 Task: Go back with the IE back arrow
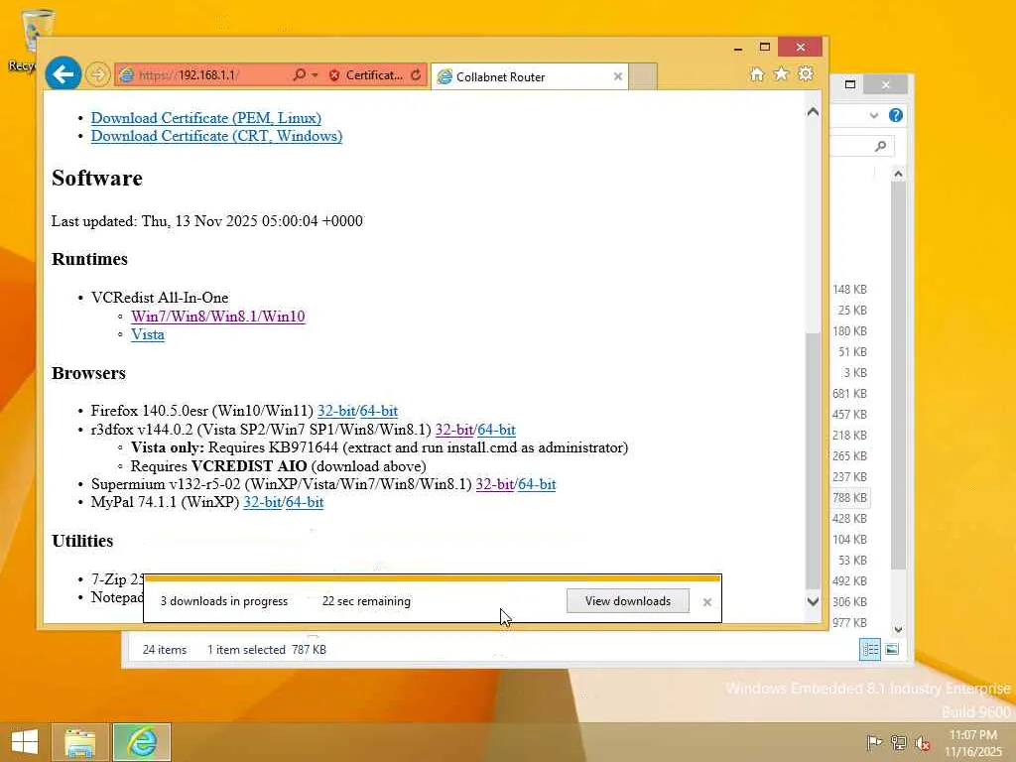[x=63, y=74]
